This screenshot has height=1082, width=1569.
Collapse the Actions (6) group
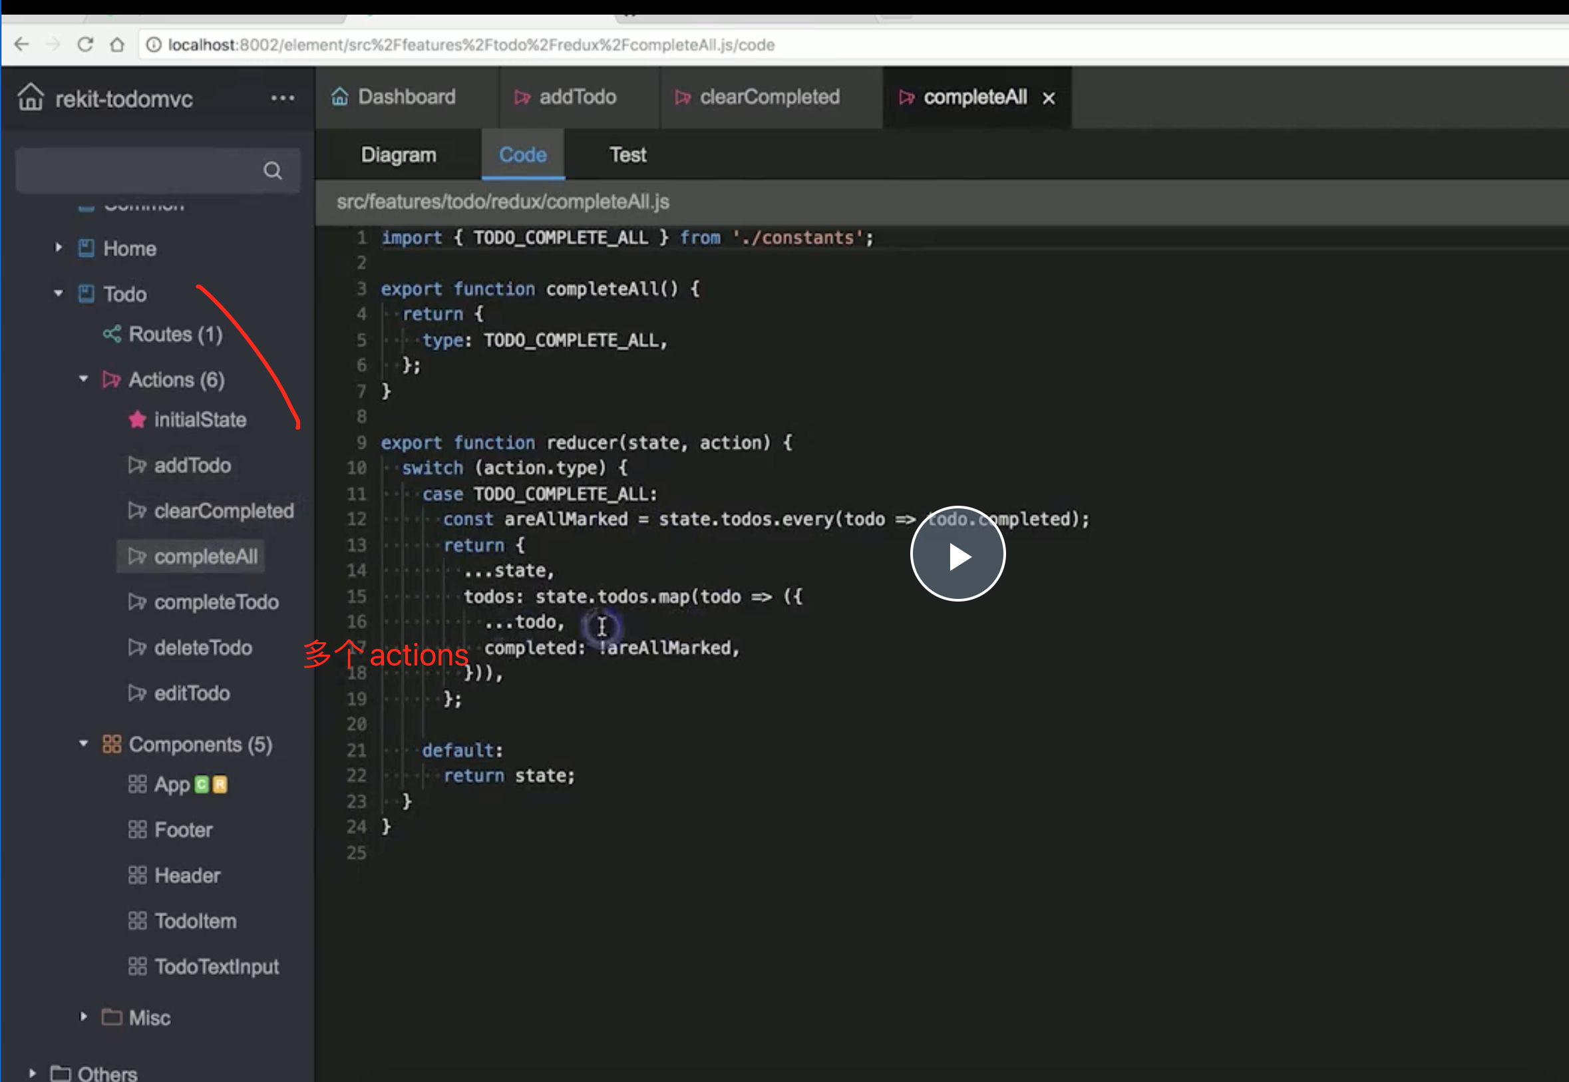(x=83, y=379)
